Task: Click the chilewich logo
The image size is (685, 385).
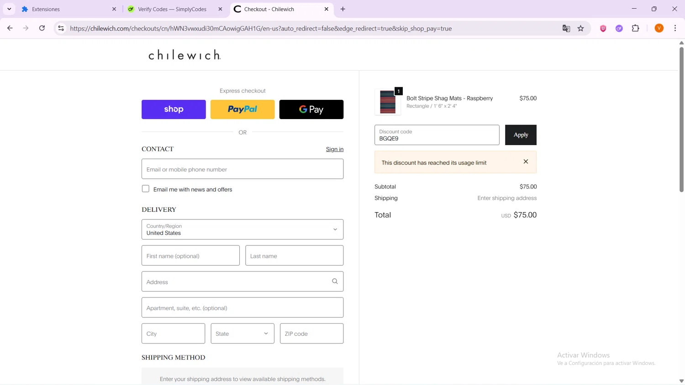Action: [184, 55]
